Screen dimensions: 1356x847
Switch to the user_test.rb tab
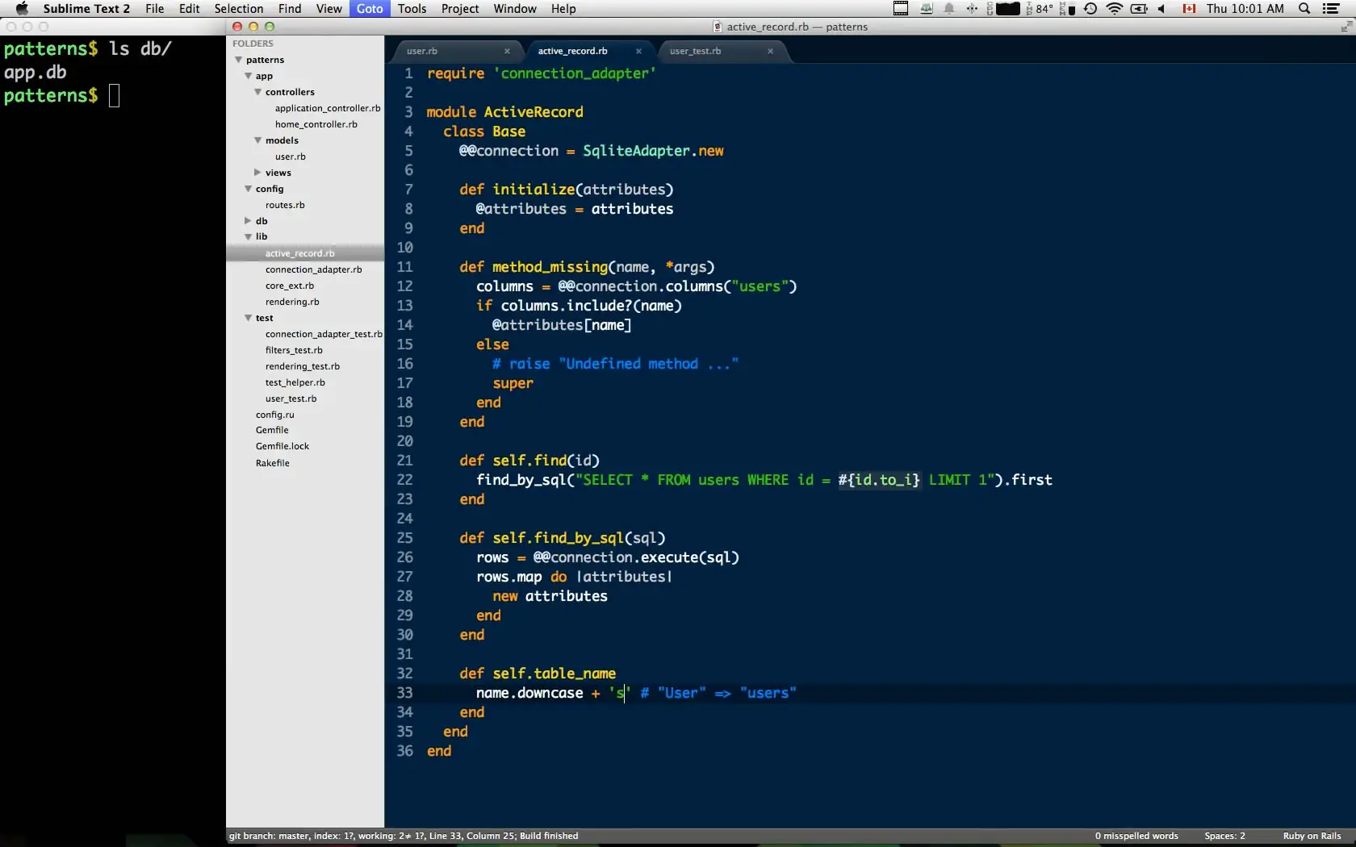point(695,51)
